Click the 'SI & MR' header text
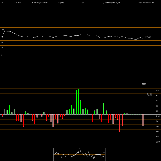 pos(17,3)
